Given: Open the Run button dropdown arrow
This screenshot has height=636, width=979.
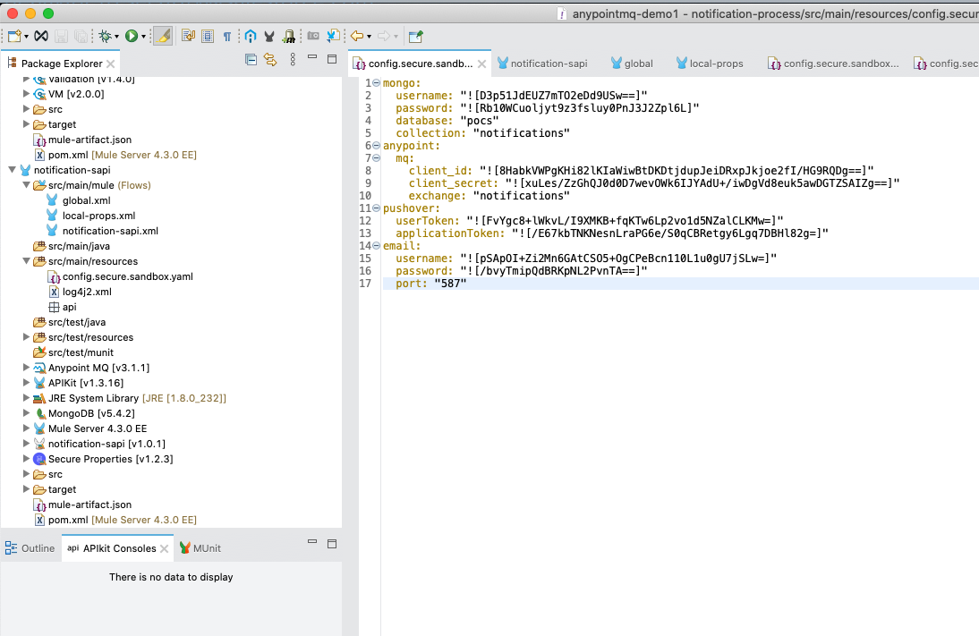Looking at the screenshot, I should coord(143,37).
